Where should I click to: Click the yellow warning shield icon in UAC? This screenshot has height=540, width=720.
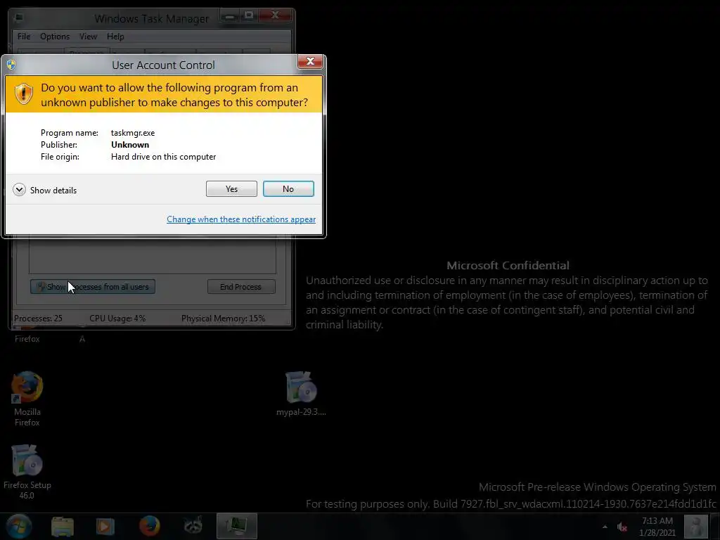point(23,94)
